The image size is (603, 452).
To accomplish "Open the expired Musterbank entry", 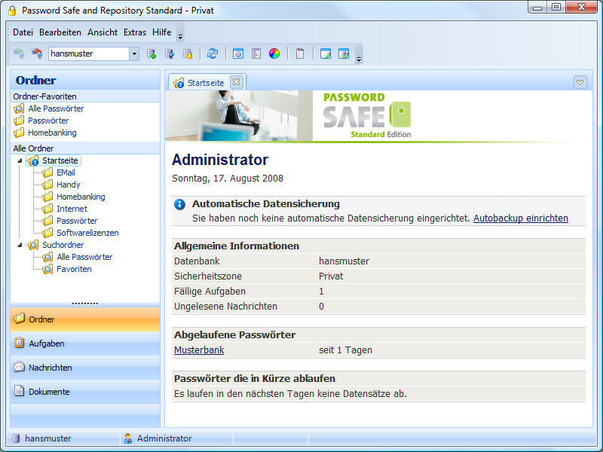I will point(199,350).
